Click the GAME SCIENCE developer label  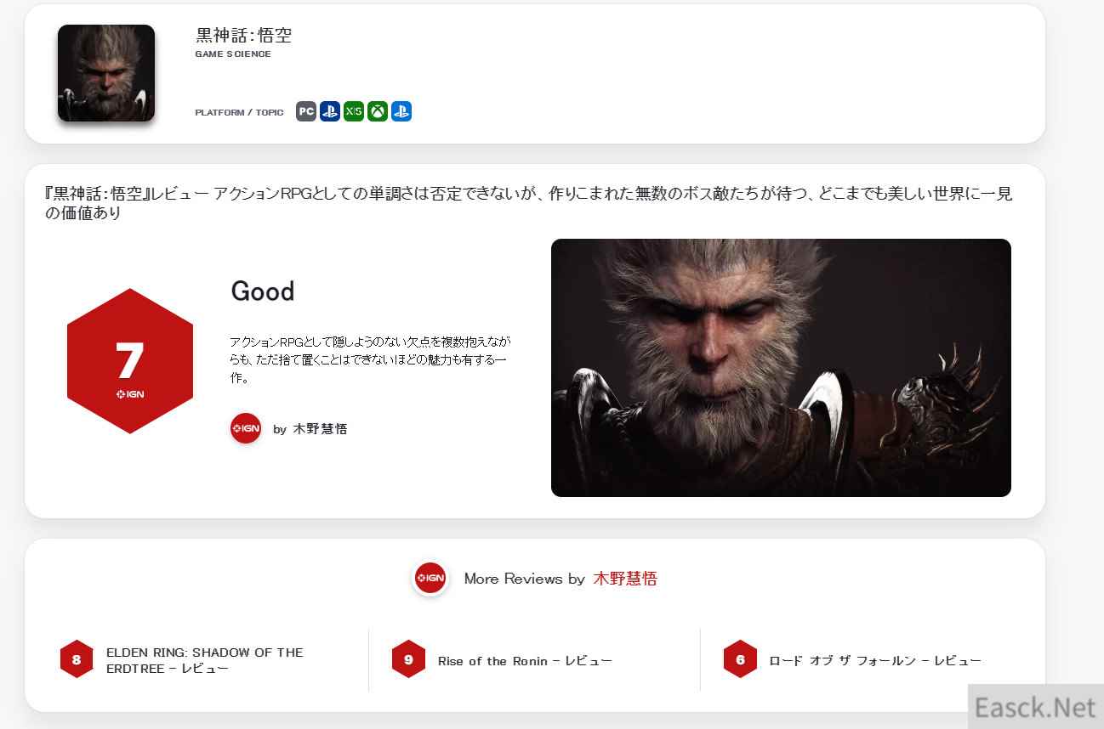tap(233, 54)
